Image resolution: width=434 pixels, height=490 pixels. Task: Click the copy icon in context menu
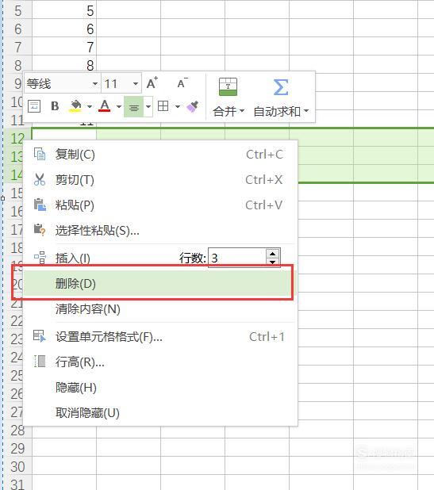[x=40, y=154]
